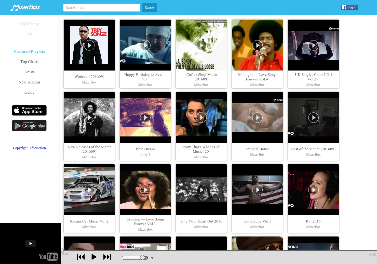Play Best of the Month (201609)
This screenshot has height=264, width=377.
pyautogui.click(x=313, y=118)
